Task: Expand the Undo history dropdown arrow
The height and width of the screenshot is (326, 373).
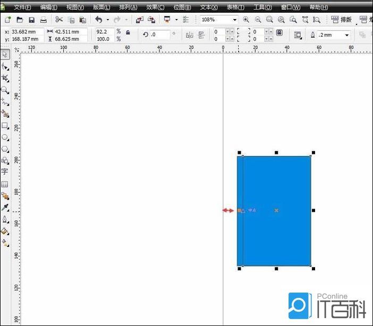Action: coord(108,20)
